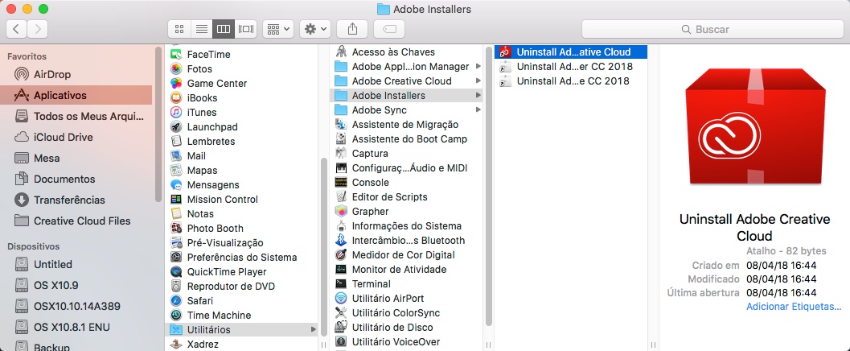Switch to list view
850x351 pixels.
pos(202,29)
